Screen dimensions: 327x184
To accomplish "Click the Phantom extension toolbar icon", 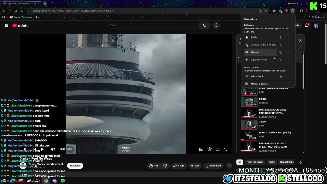I will pos(274,11).
